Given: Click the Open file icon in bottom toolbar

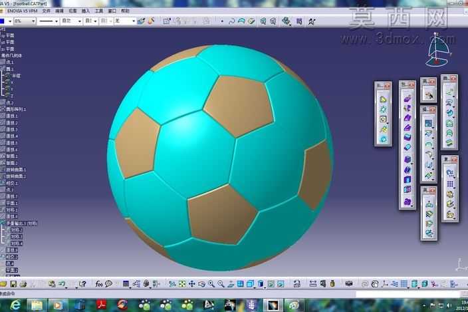Looking at the screenshot, I should click(x=3, y=283).
